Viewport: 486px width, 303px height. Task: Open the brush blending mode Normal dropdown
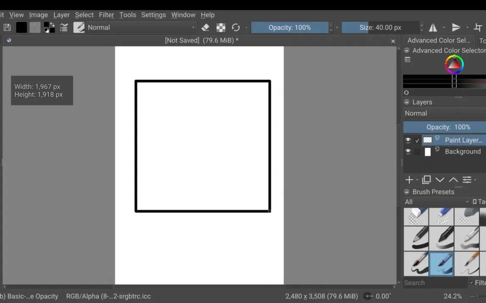[x=141, y=28]
